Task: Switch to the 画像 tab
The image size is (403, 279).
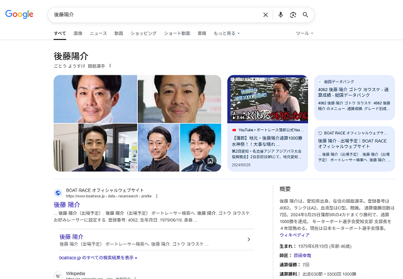Action: [x=78, y=33]
